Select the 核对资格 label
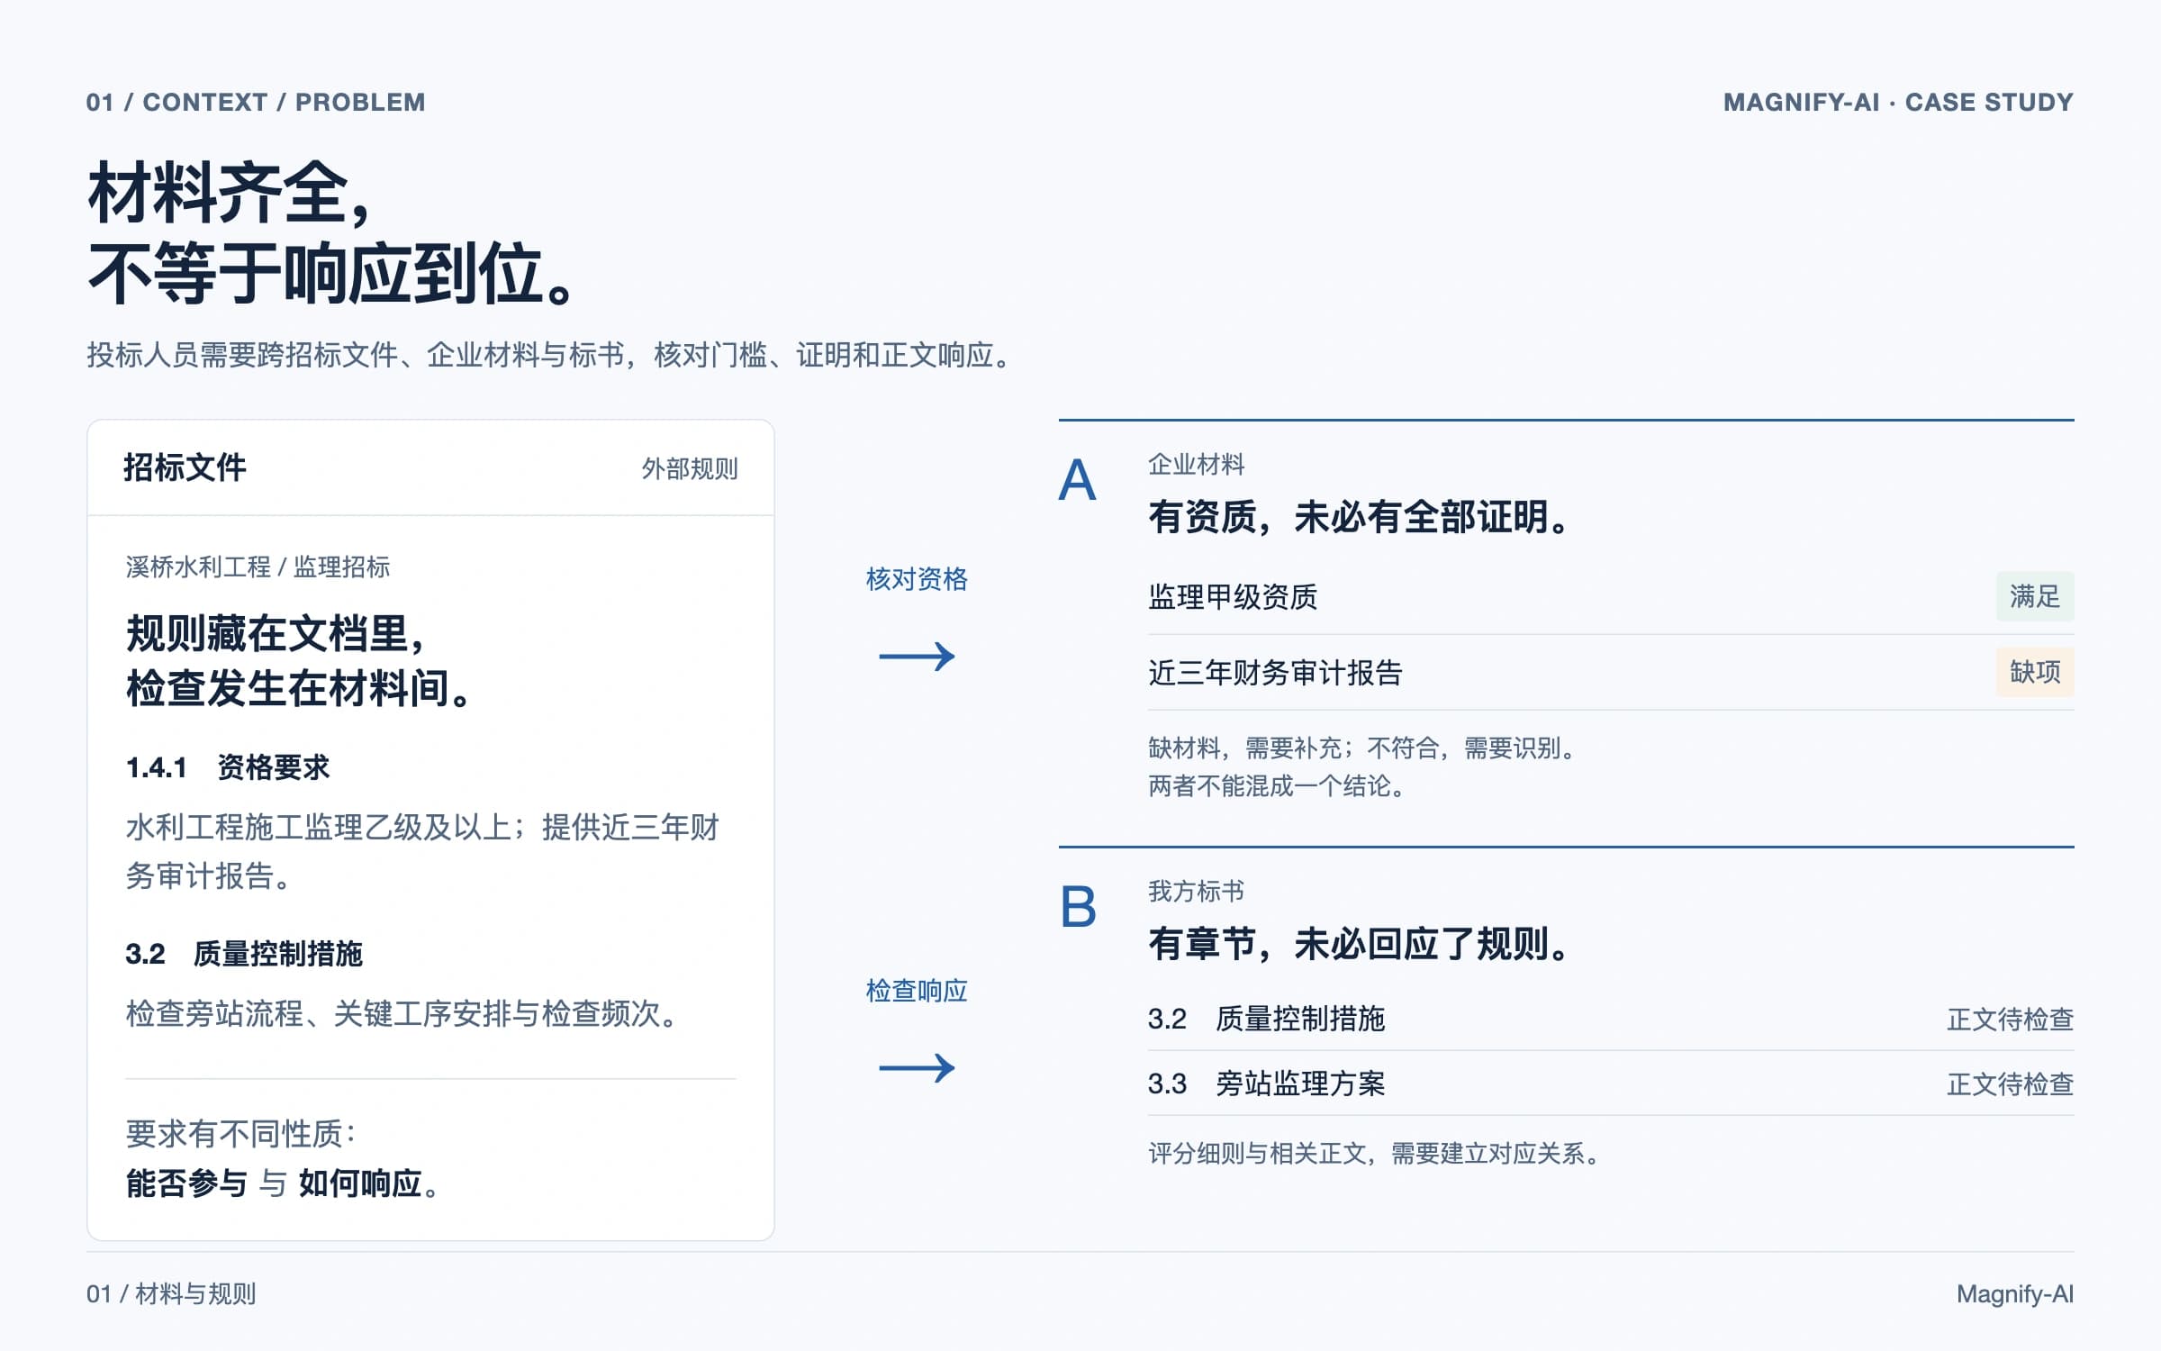The width and height of the screenshot is (2161, 1351). (x=917, y=579)
